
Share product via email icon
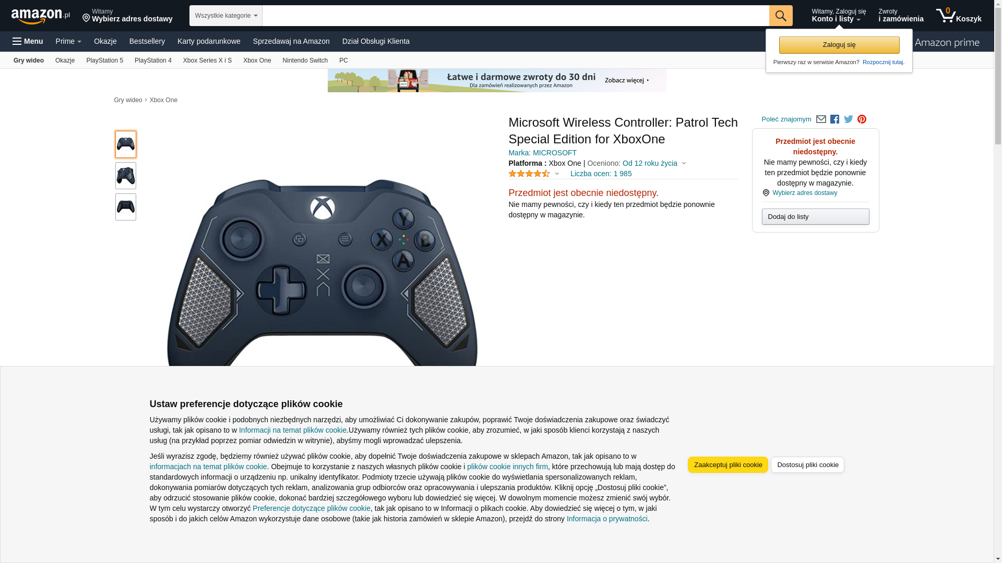click(821, 119)
